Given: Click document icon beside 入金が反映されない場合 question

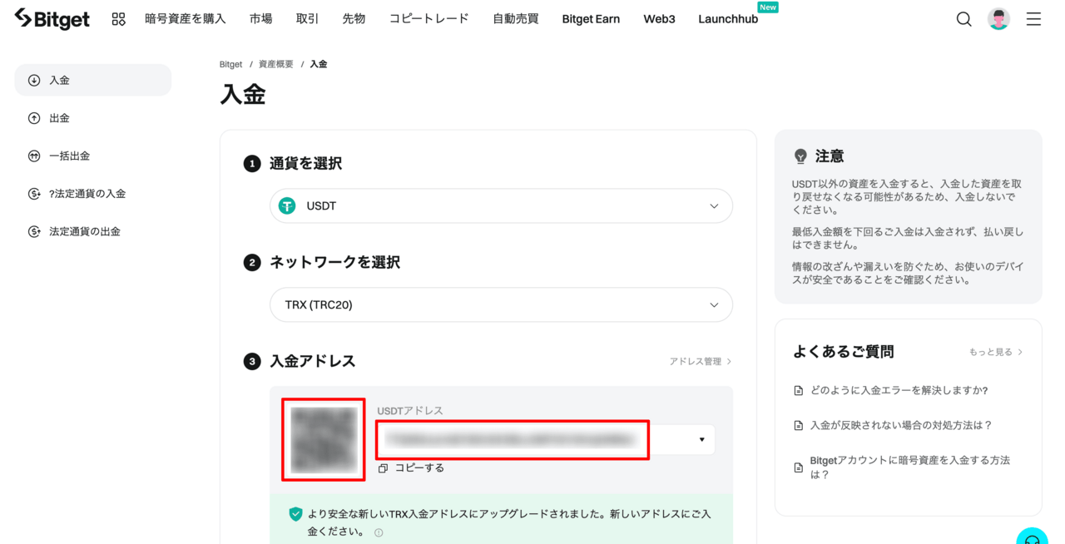Looking at the screenshot, I should [799, 425].
